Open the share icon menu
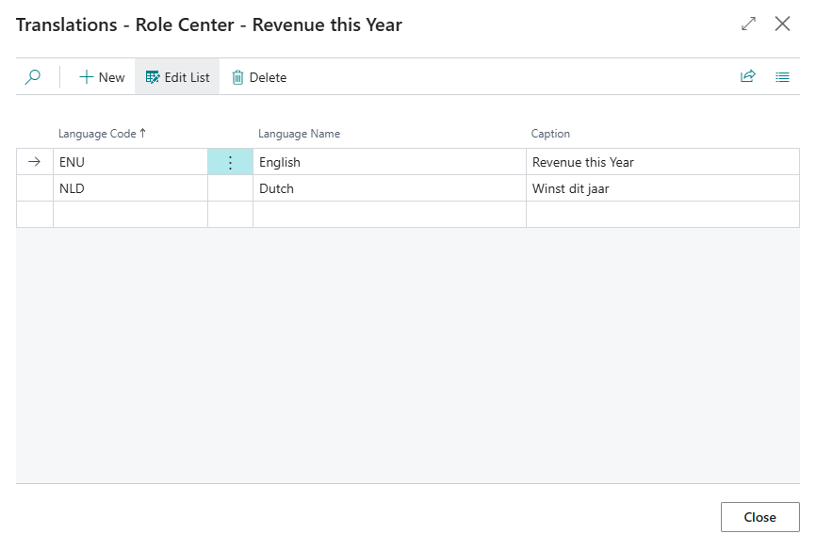This screenshot has width=816, height=550. [748, 77]
